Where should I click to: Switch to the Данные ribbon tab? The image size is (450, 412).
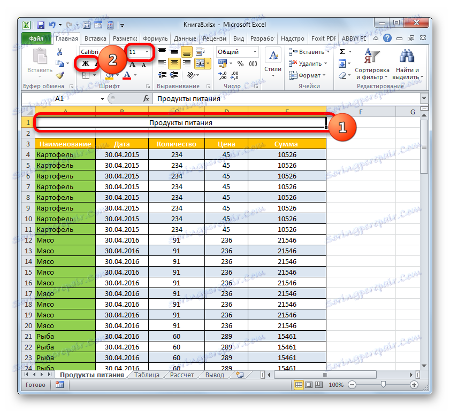[x=185, y=38]
